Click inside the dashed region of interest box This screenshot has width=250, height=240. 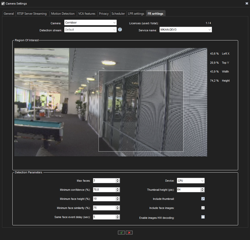pos(141,111)
